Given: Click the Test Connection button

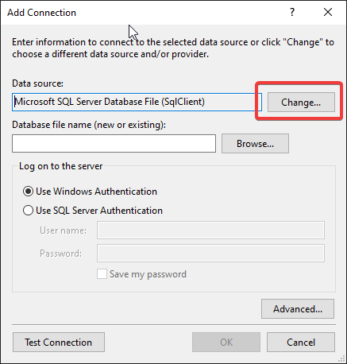Looking at the screenshot, I should pos(59,343).
